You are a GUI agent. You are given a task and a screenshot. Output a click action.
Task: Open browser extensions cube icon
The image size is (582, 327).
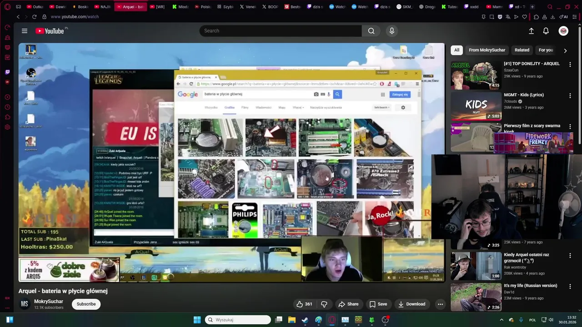536,17
